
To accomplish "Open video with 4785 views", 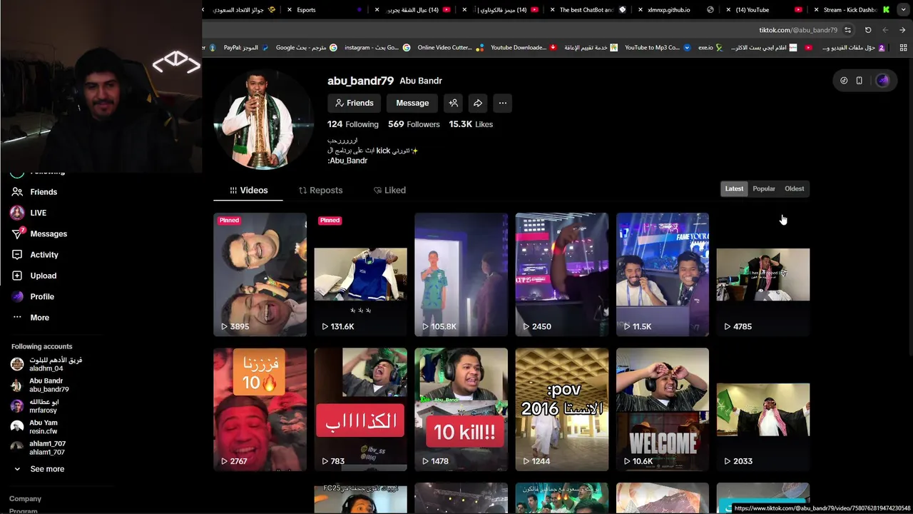I will 763,274.
